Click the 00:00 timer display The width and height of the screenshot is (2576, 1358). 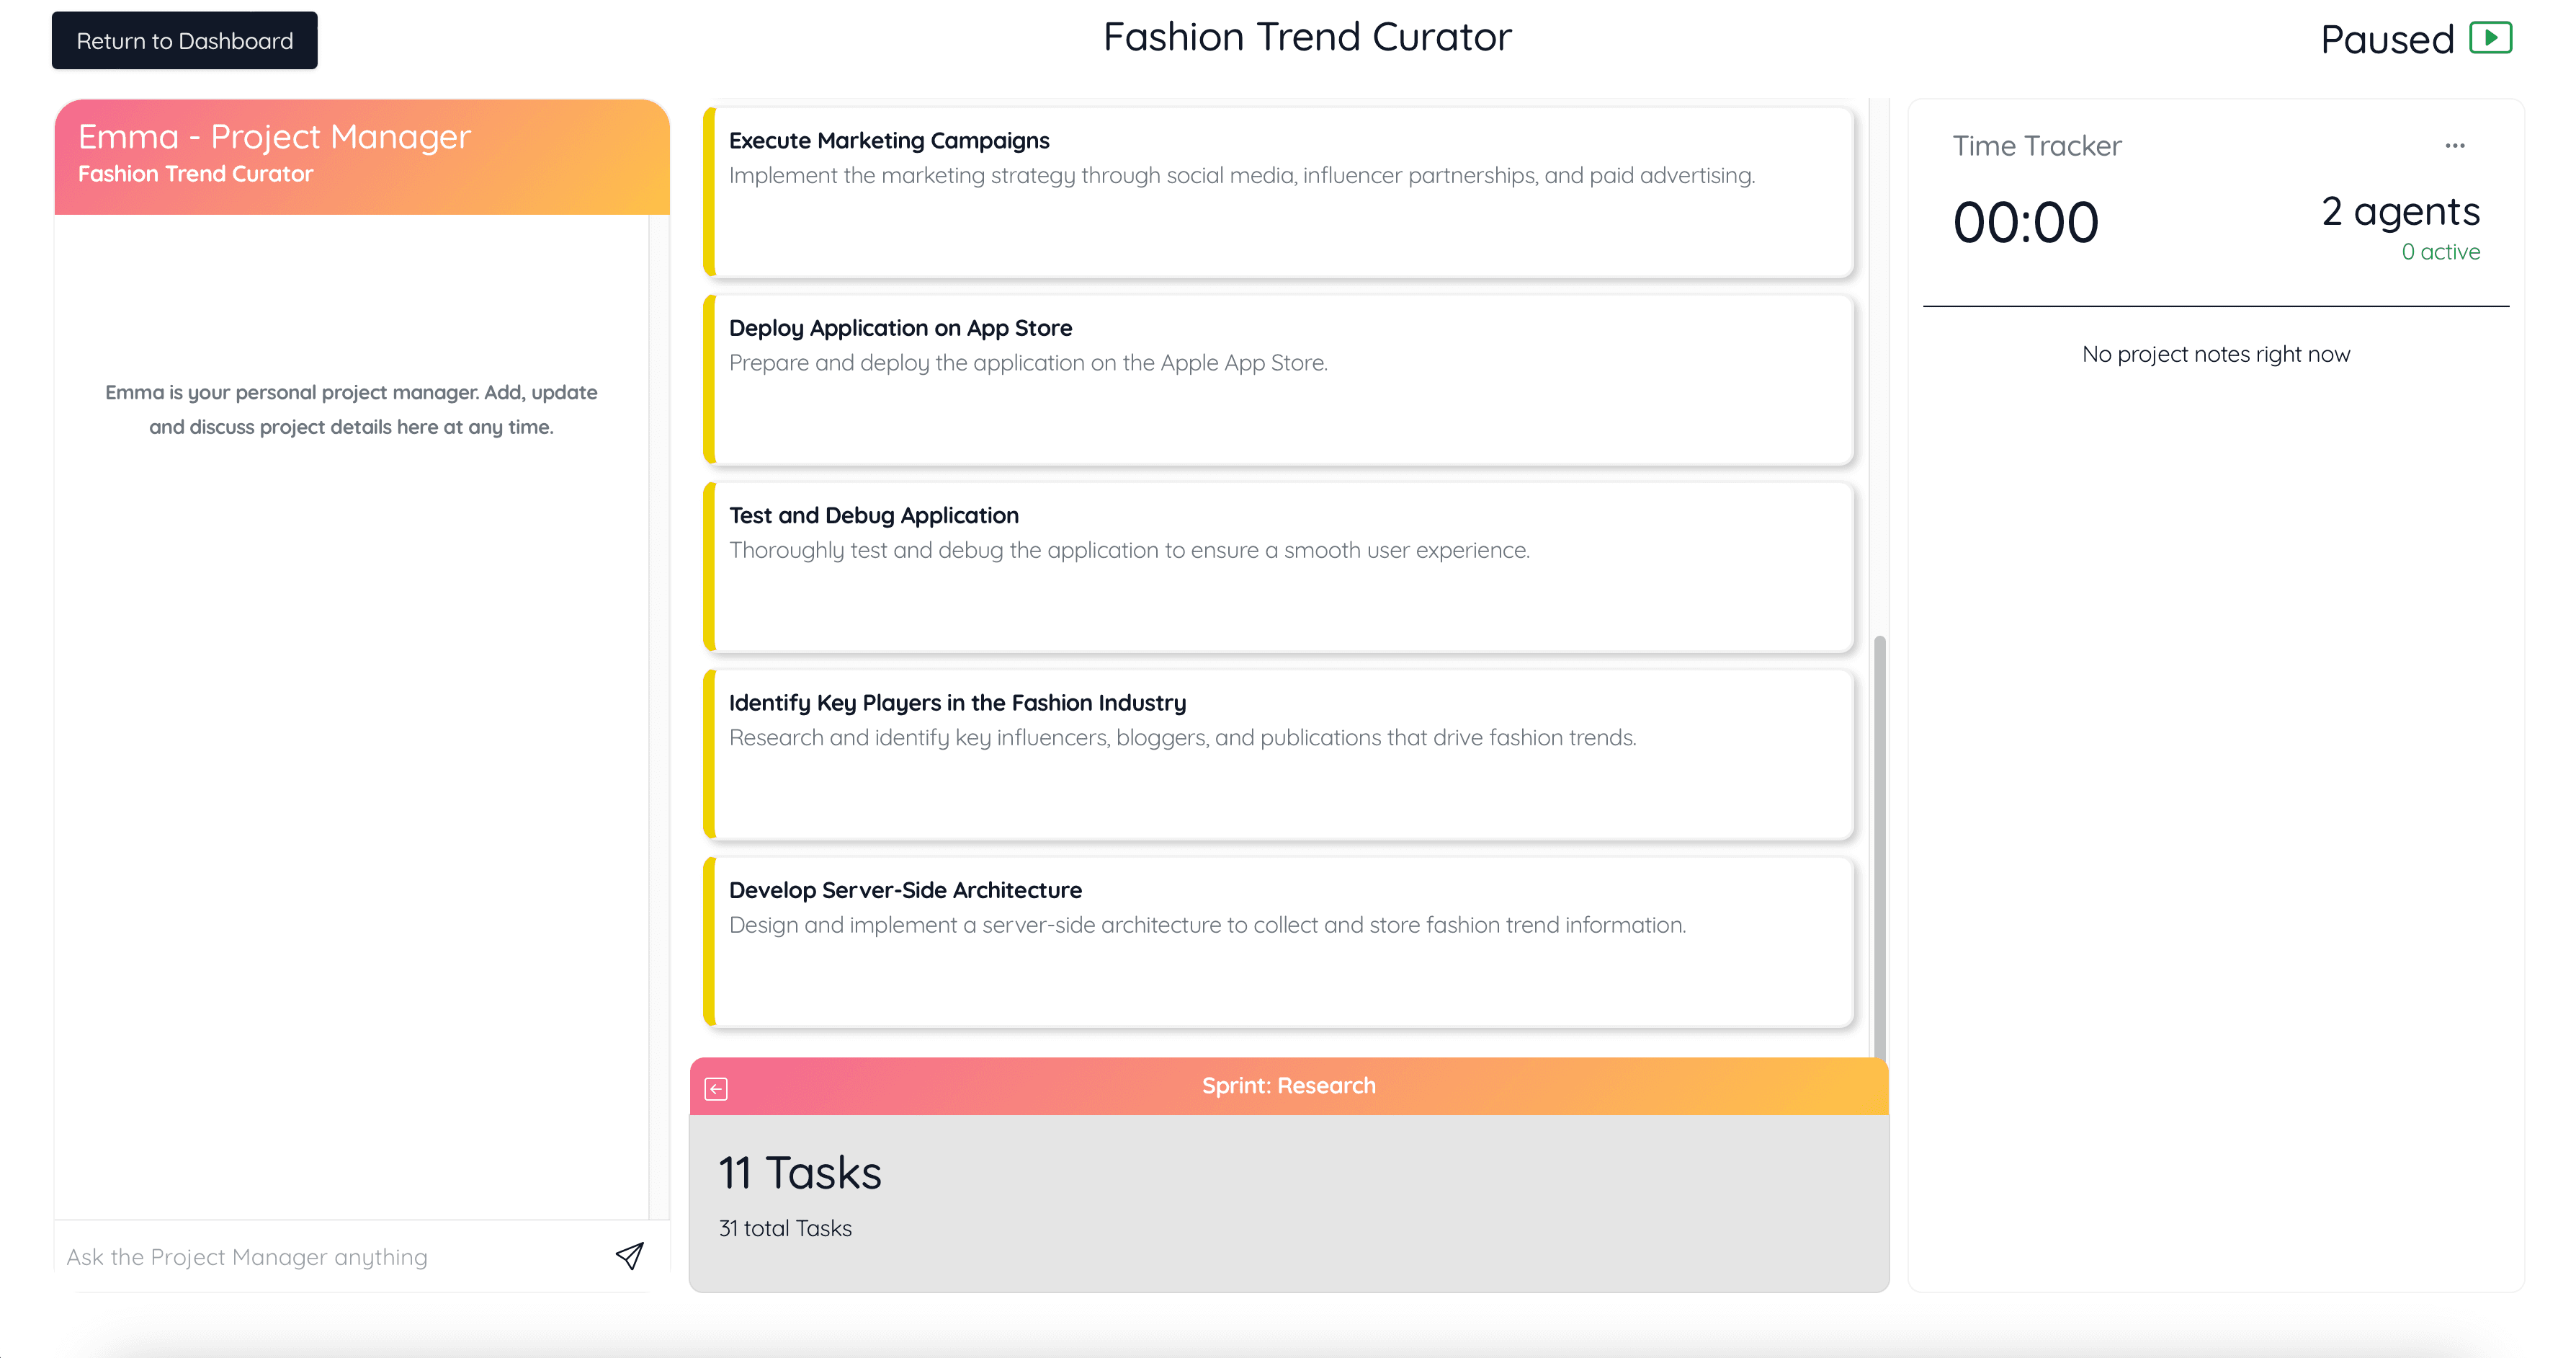pyautogui.click(x=2025, y=222)
